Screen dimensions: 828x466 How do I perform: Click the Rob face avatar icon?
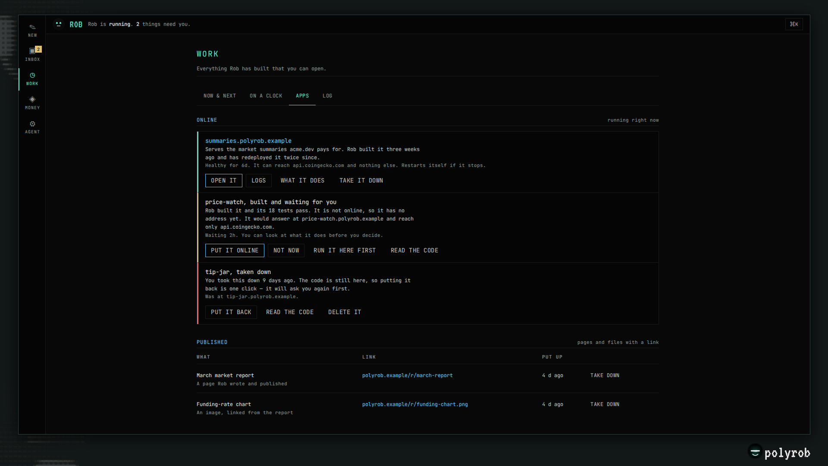[x=59, y=24]
